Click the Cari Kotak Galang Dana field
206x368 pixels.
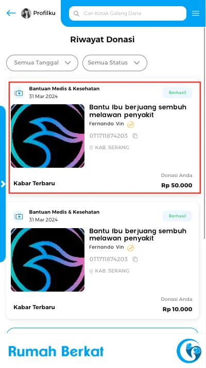pos(128,13)
